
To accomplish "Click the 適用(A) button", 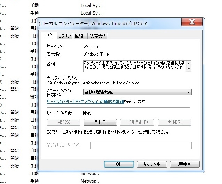I will point(185,164).
